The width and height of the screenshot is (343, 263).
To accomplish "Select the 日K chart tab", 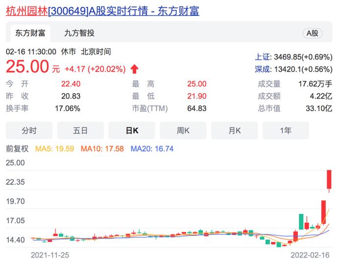I will pos(132,131).
